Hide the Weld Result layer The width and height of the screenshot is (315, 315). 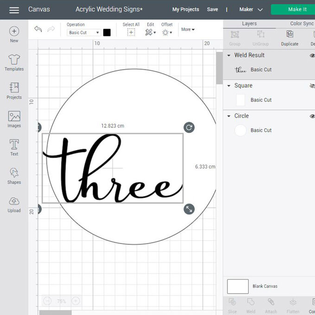point(312,55)
